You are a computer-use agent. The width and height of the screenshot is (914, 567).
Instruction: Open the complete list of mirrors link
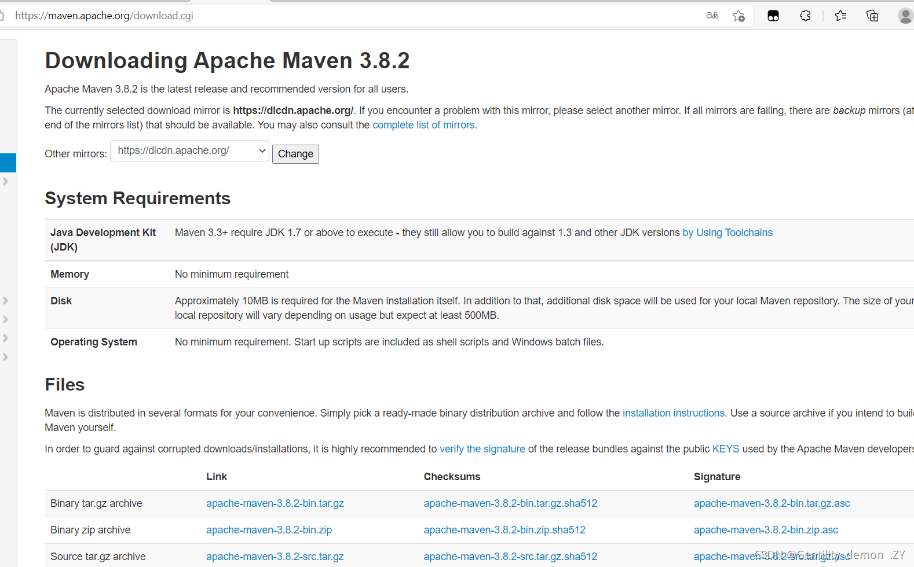425,125
